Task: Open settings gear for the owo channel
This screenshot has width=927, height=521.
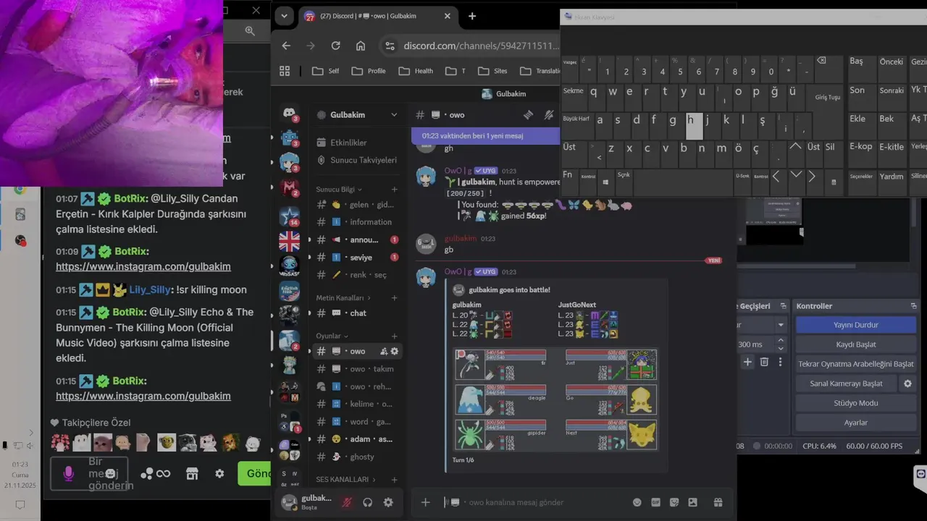Action: click(394, 351)
